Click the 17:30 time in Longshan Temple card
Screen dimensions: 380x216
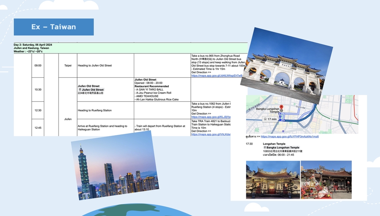[x=249, y=144]
